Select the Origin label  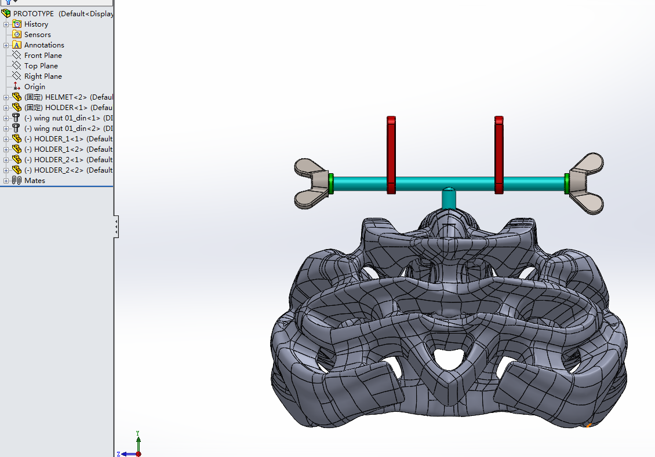(35, 87)
